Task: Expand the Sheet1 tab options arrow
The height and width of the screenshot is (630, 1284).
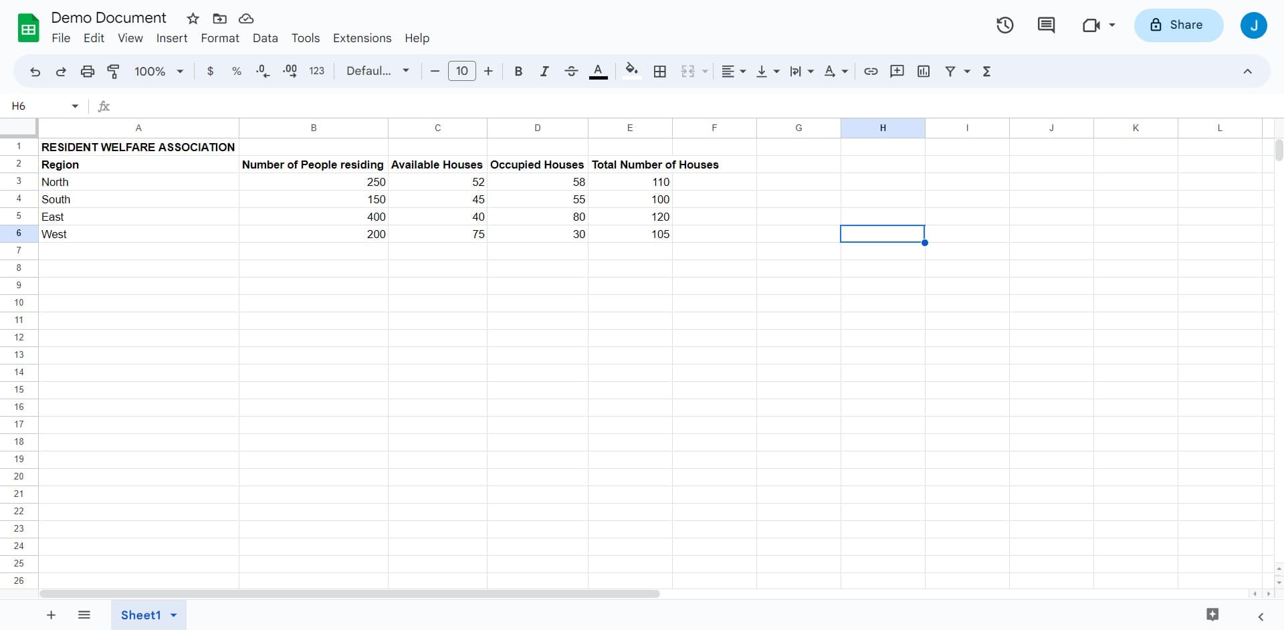Action: (x=174, y=615)
